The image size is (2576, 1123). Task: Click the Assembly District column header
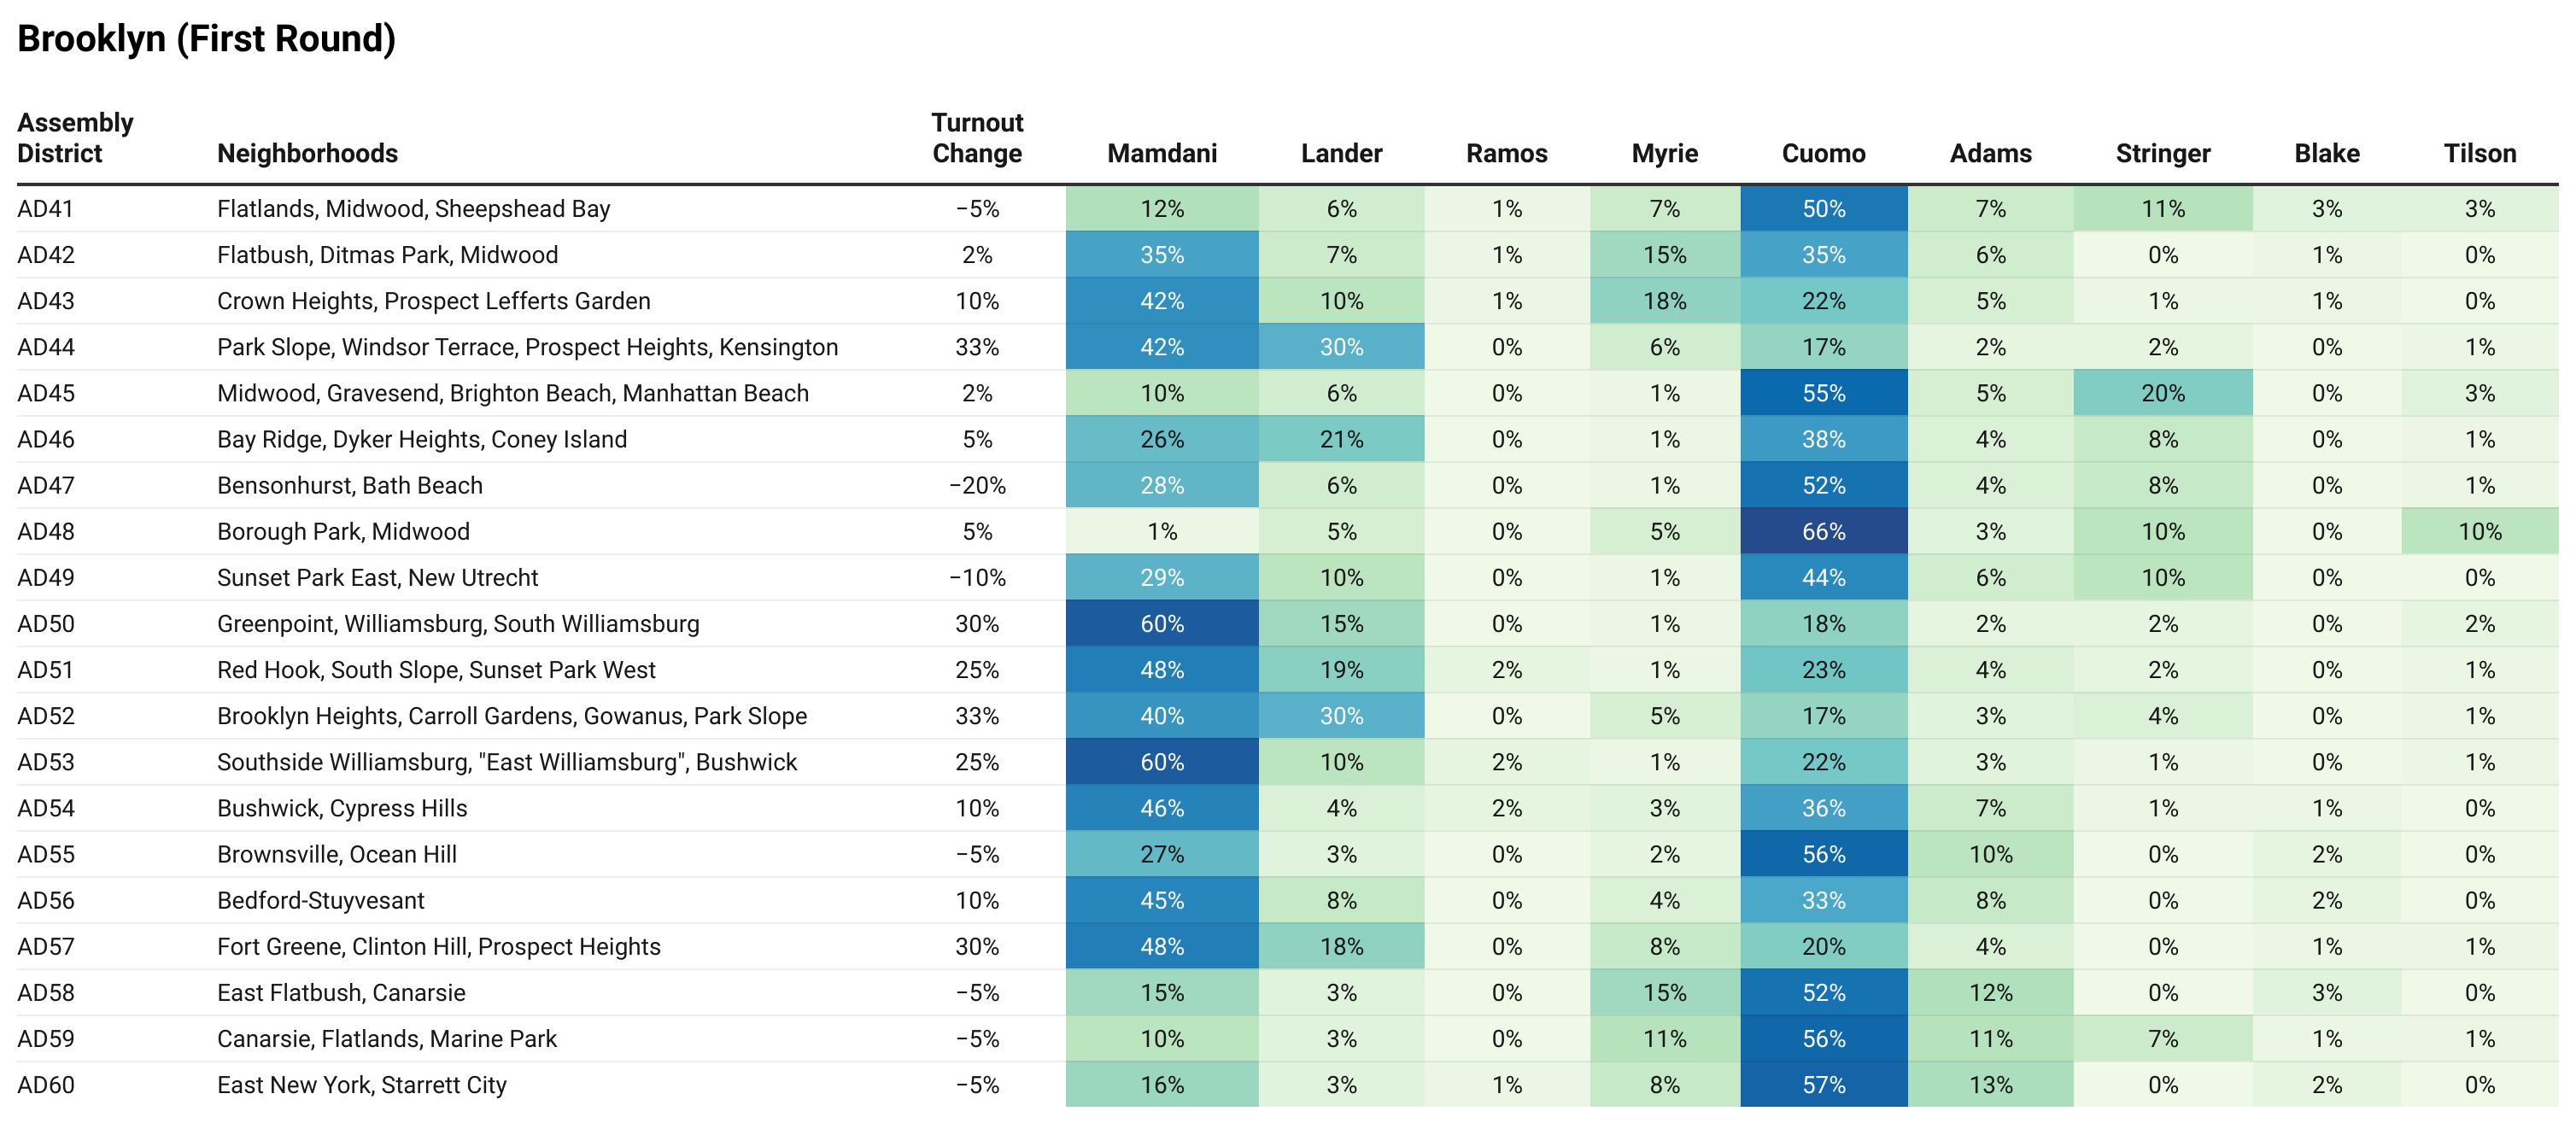click(75, 138)
